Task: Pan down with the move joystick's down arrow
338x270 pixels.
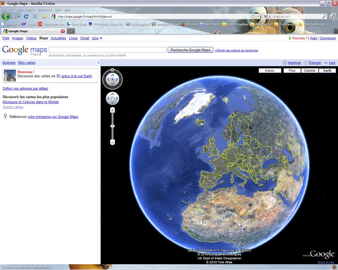Action: [x=113, y=103]
